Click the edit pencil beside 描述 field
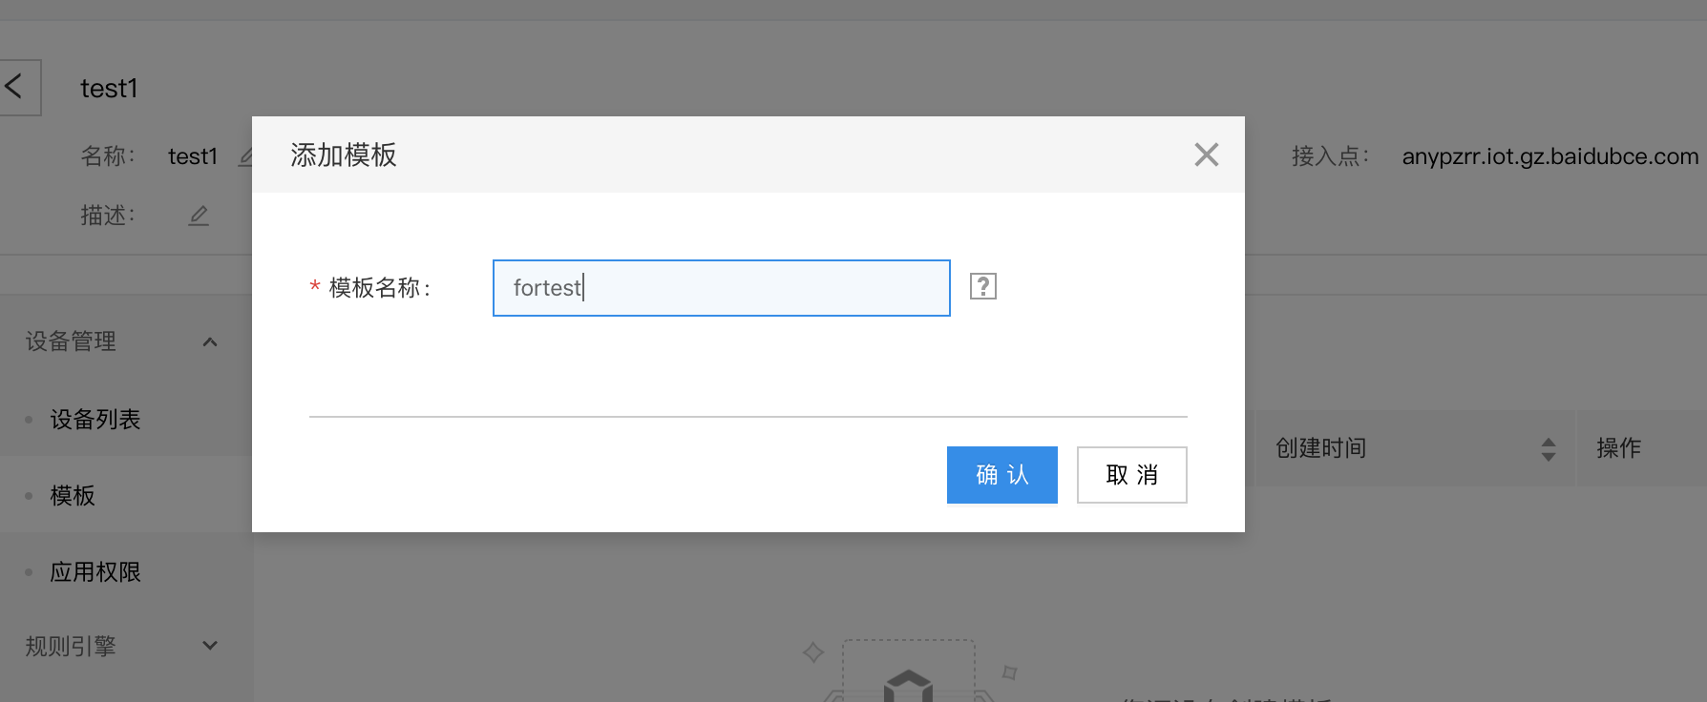1707x702 pixels. [199, 216]
